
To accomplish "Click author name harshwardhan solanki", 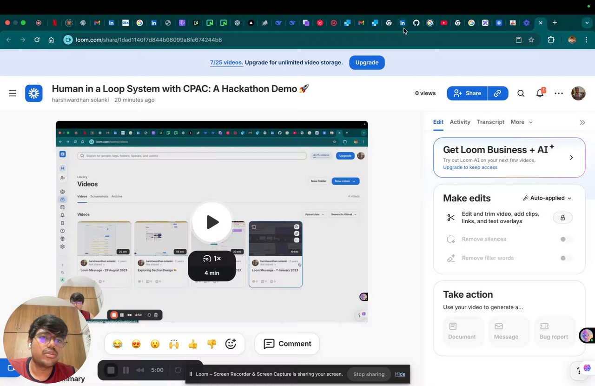I will click(80, 100).
